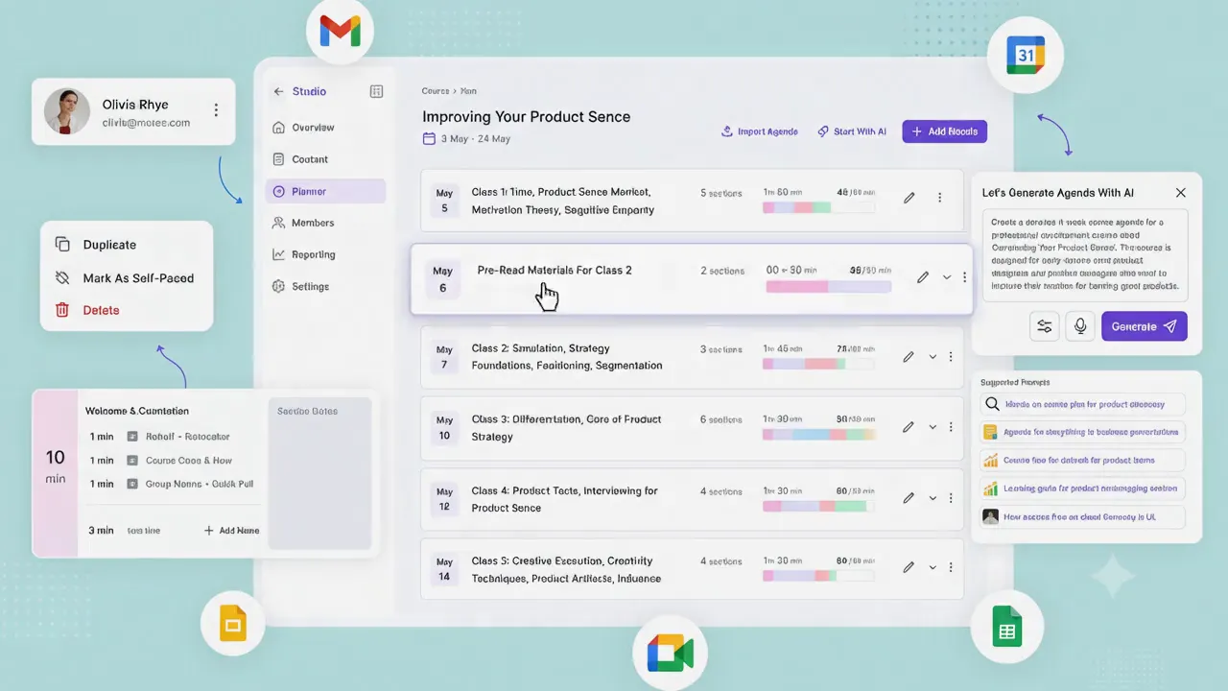
Task: Close the Generate Agenda With AI panel
Action: 1181,193
